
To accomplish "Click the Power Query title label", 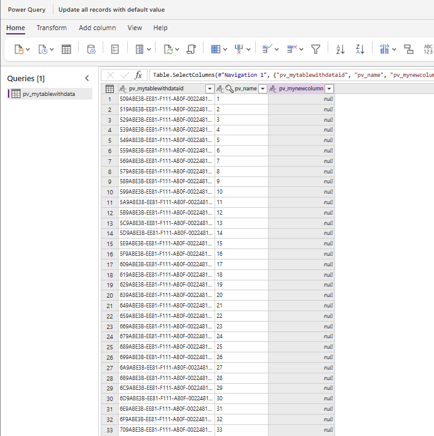I will [x=26, y=10].
